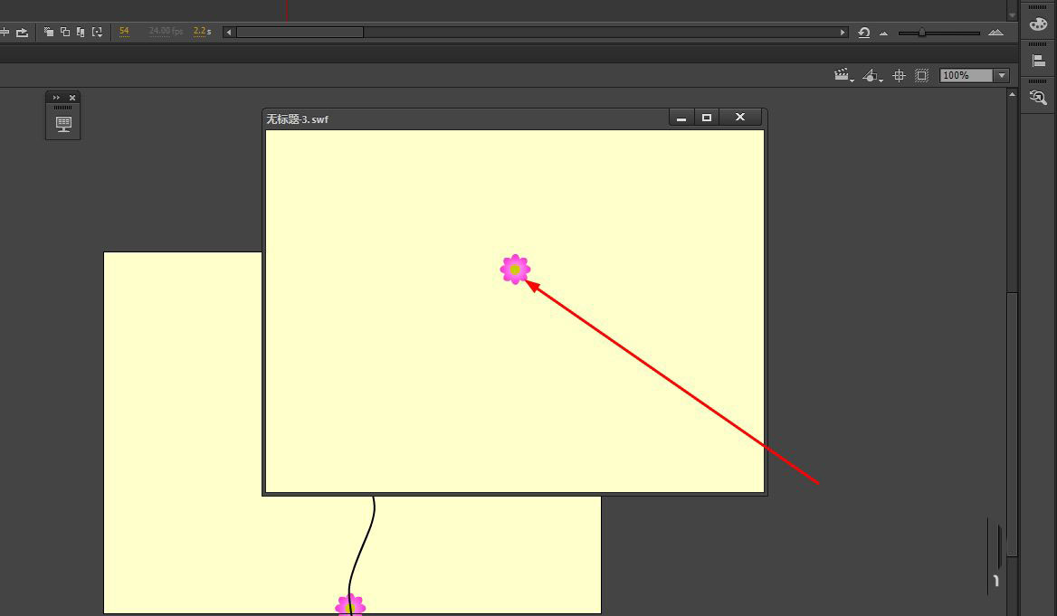
Task: Click the stage vertical scrollbar thumb
Action: pyautogui.click(x=1012, y=424)
